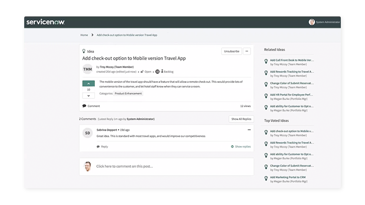Click the Open status lock icon
This screenshot has width=365, height=205.
tap(142, 72)
